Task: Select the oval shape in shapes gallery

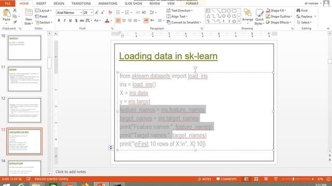Action: tap(229, 11)
